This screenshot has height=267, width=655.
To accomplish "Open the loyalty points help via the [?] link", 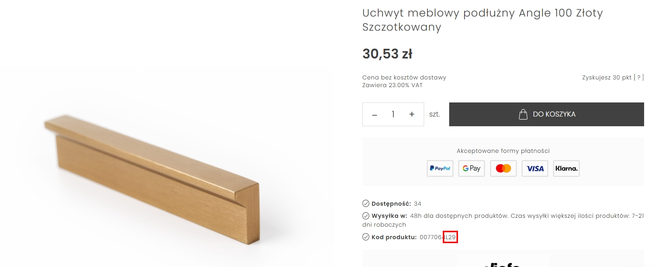I will tap(638, 77).
